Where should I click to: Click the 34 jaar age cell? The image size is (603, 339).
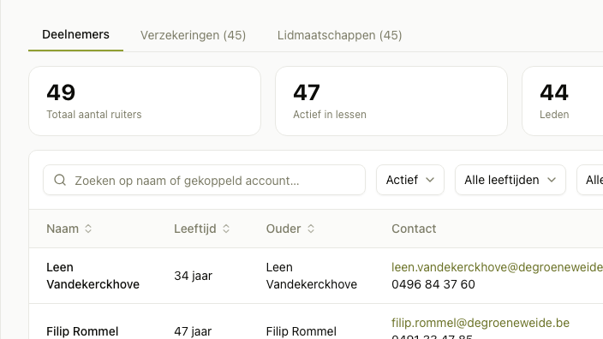pos(193,276)
